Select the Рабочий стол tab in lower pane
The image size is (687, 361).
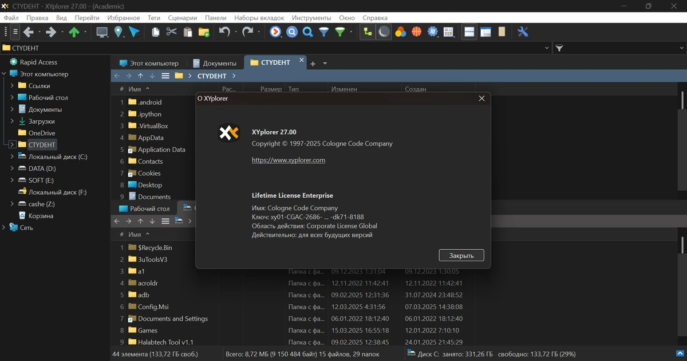pos(145,209)
